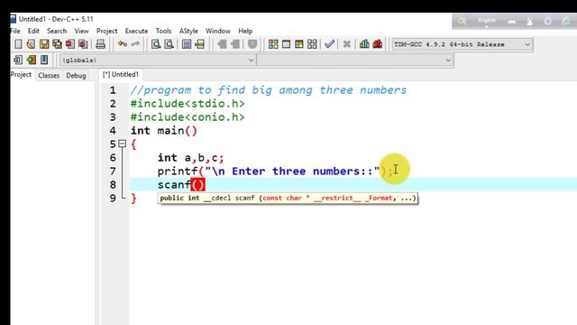Image resolution: width=577 pixels, height=325 pixels.
Task: Close the current file via toolbar
Action: (70, 44)
